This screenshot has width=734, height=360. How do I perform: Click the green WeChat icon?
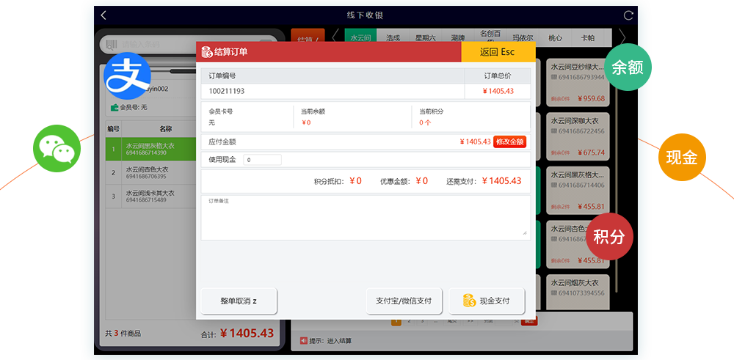tap(56, 147)
